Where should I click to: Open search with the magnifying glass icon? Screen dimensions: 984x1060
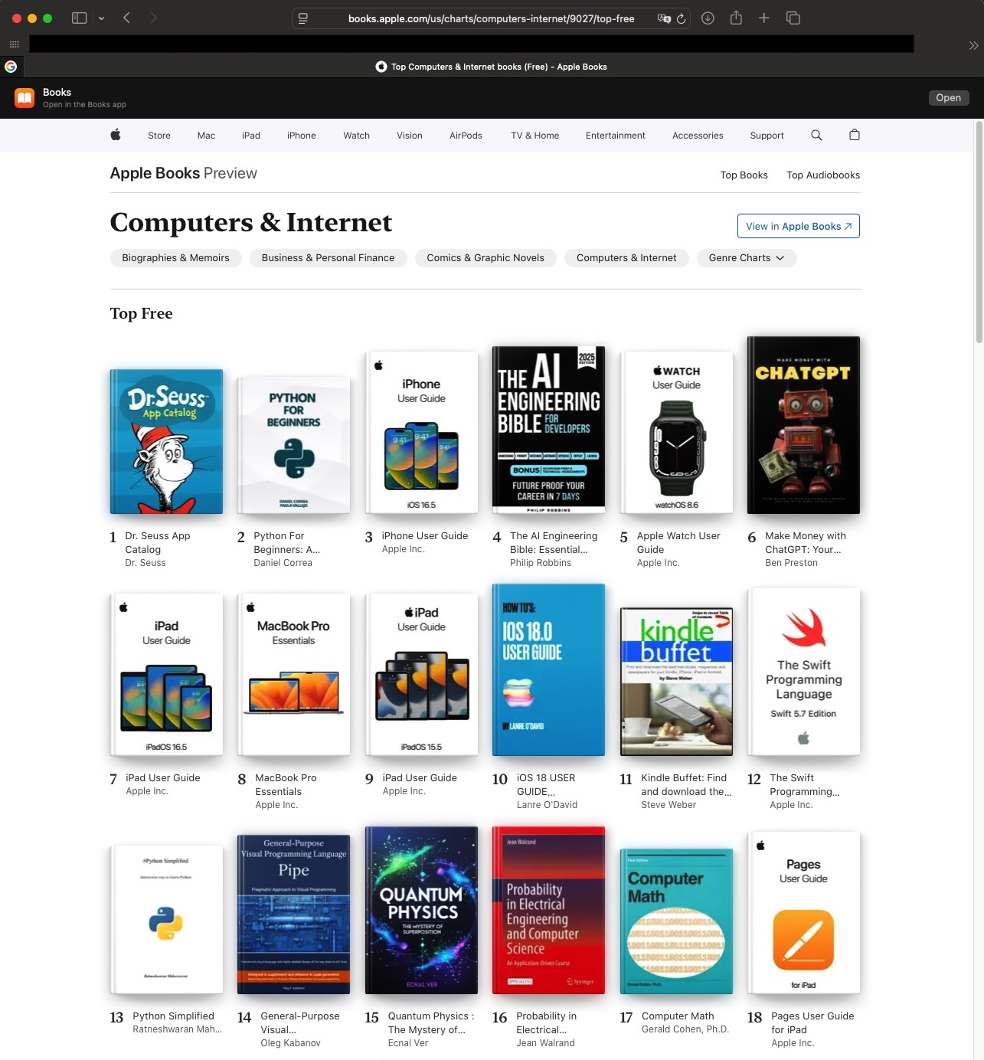[x=816, y=135]
